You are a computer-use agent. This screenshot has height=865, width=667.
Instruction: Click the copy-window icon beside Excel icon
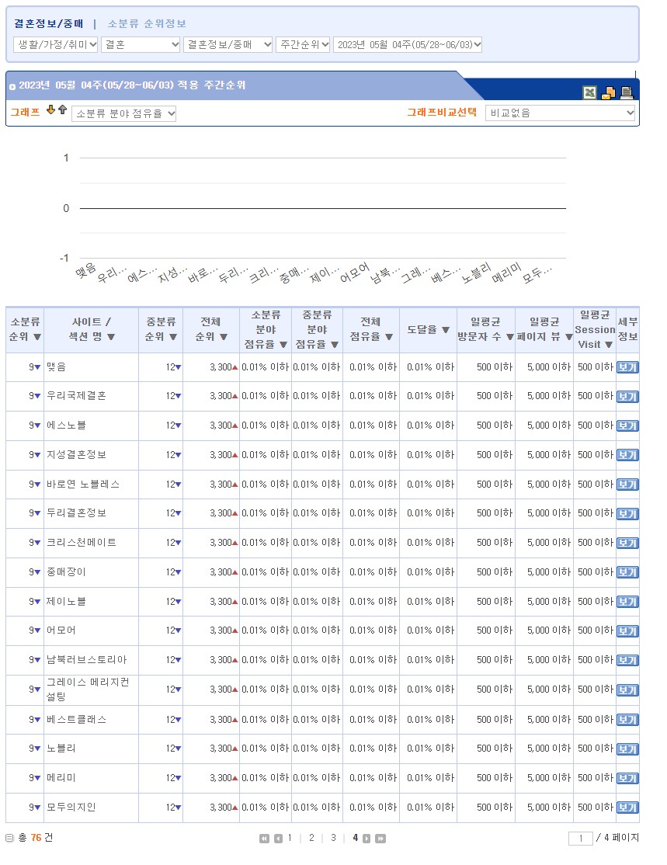(609, 93)
